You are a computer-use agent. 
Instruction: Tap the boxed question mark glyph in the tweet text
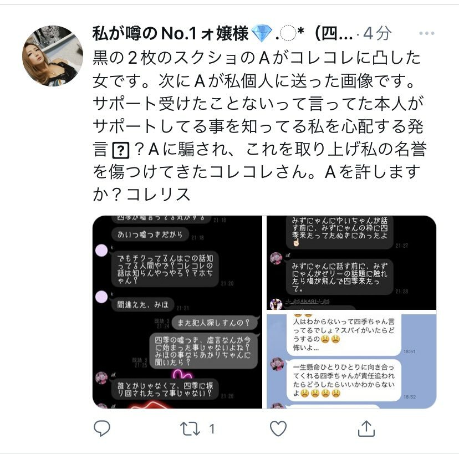121,151
